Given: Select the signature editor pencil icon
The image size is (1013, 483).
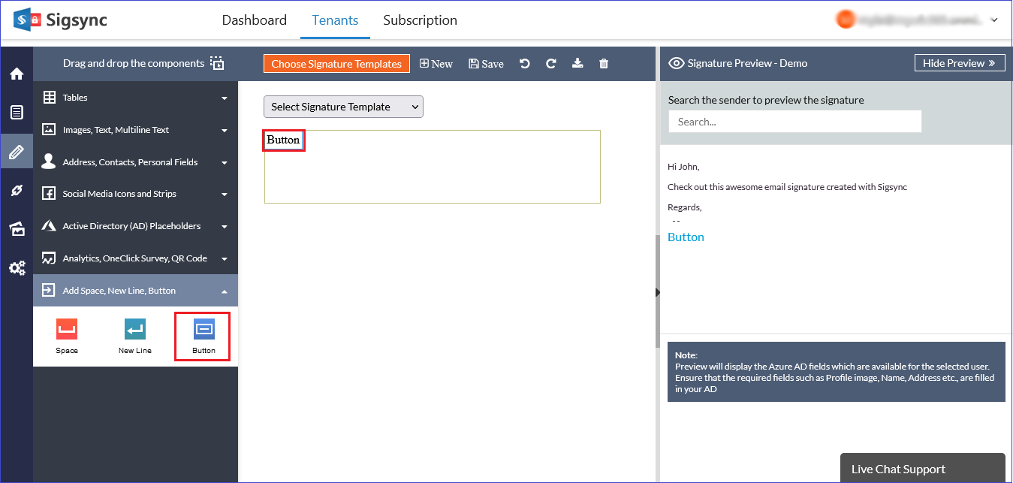Looking at the screenshot, I should (17, 152).
